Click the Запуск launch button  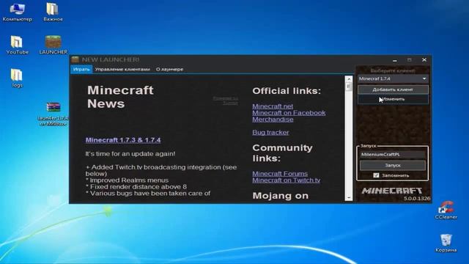click(393, 165)
